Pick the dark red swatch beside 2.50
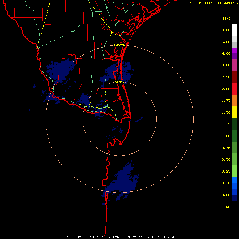 234,77
